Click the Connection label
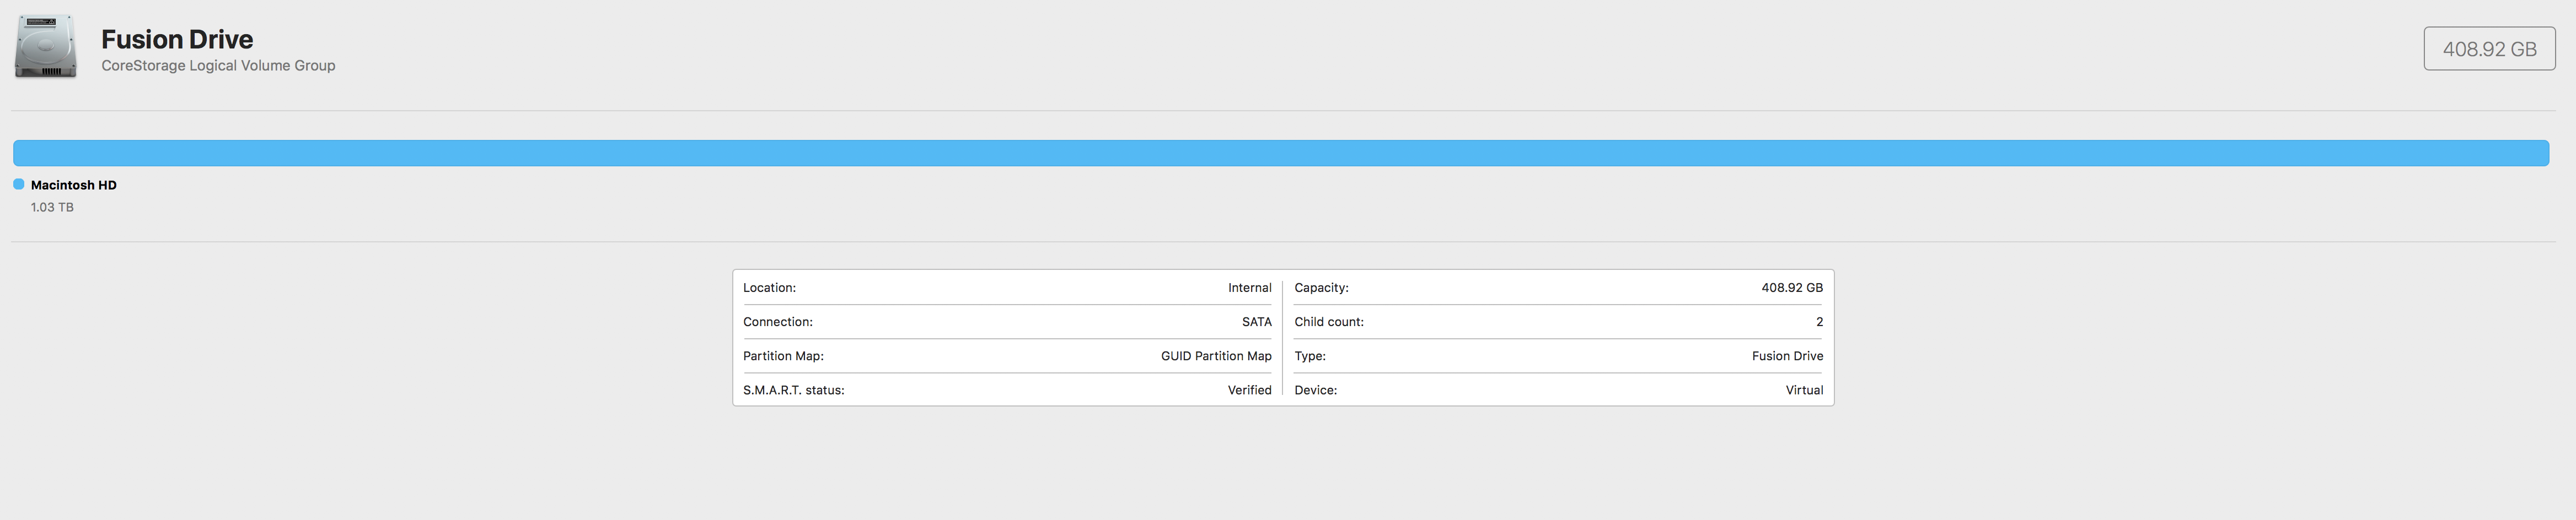Screen dimensions: 2576x520 [x=778, y=322]
